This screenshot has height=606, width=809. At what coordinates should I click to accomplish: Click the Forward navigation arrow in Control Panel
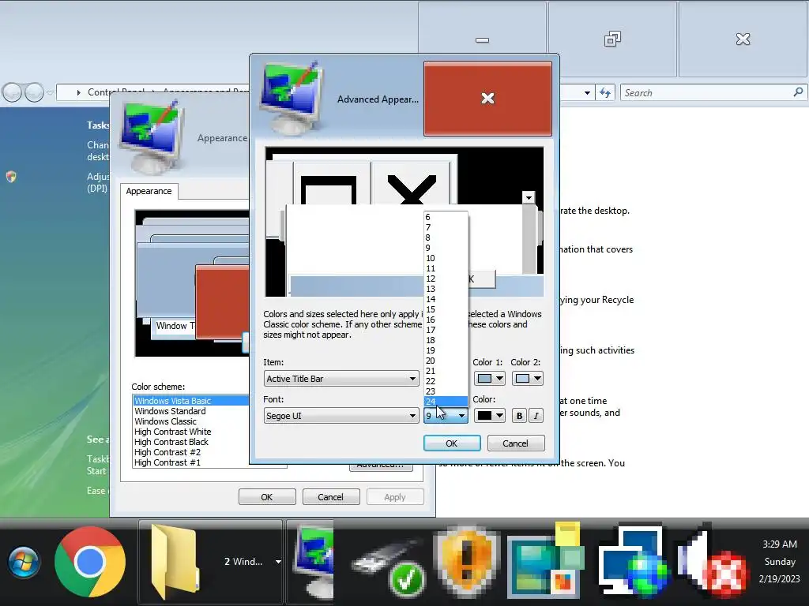tap(34, 93)
